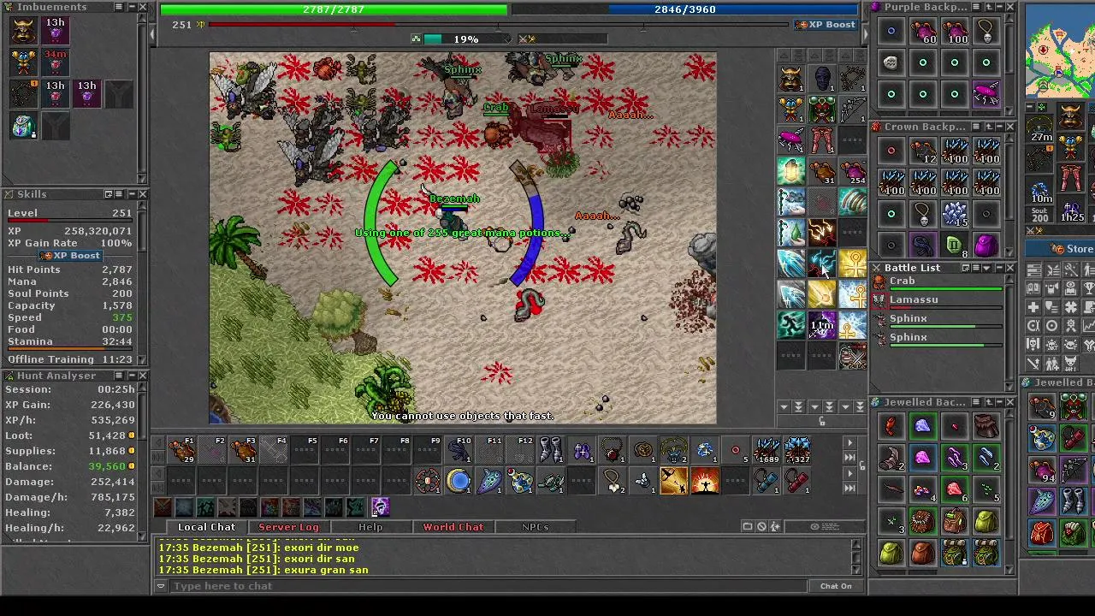Jump top action bar to last page
The image size is (1095, 616).
[849, 458]
